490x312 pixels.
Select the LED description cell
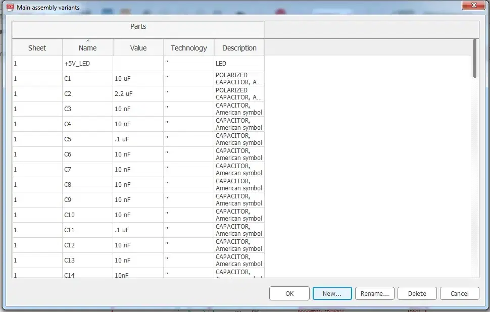(221, 64)
